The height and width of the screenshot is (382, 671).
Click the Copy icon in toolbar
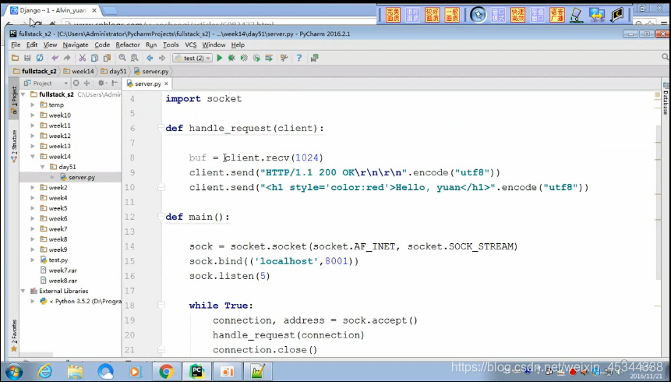pos(94,58)
